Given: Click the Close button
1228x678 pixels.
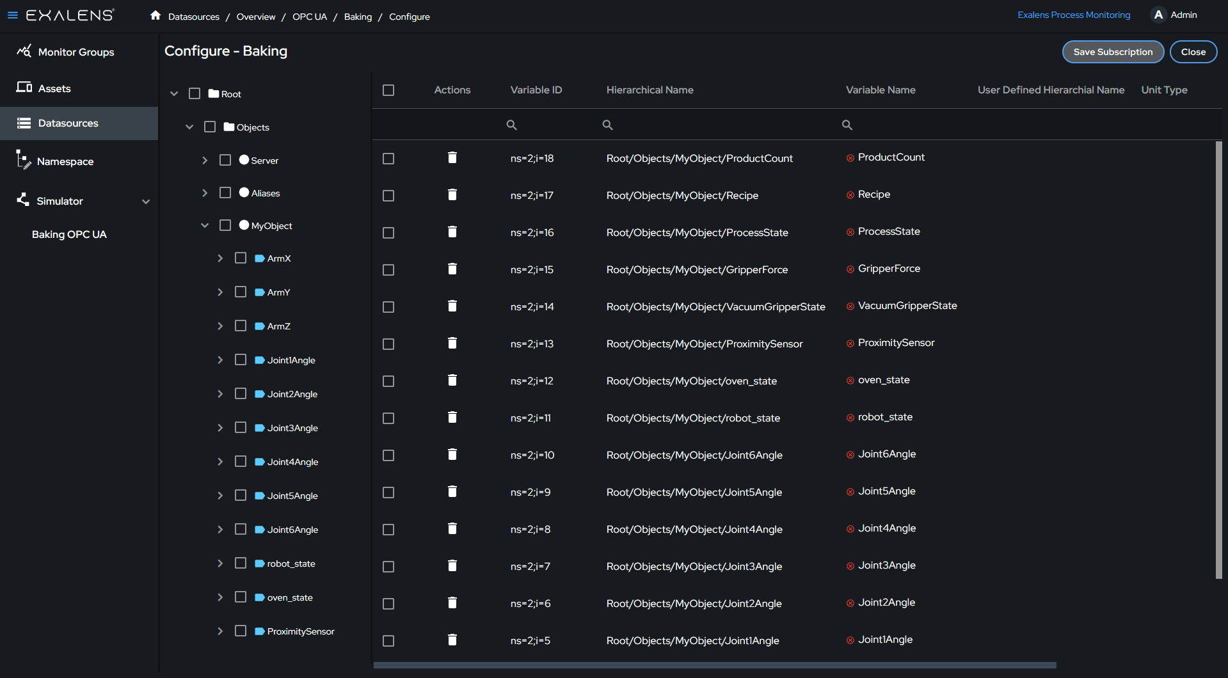Looking at the screenshot, I should tap(1193, 52).
